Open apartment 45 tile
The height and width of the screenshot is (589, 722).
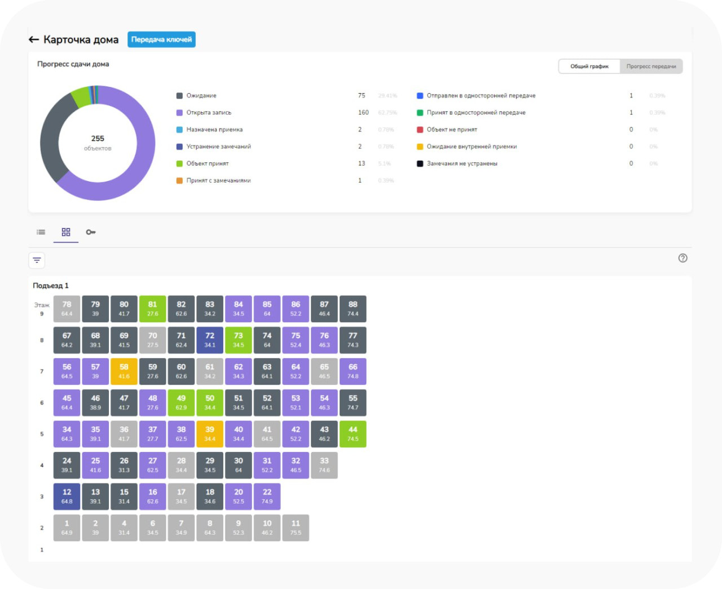[x=67, y=403]
